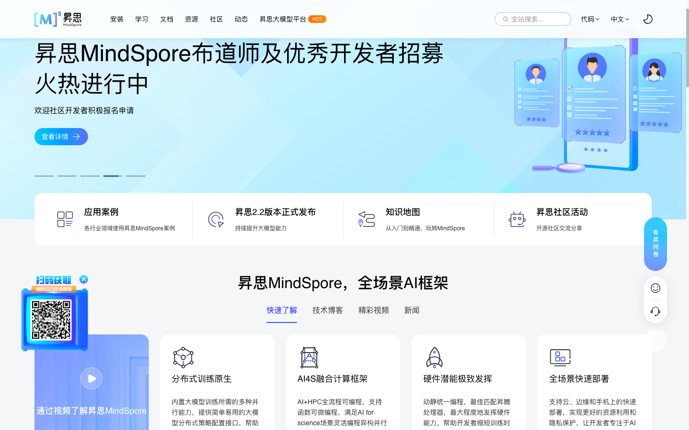This screenshot has width=689, height=430.
Task: Select the second carousel indicator
Action: tap(67, 176)
